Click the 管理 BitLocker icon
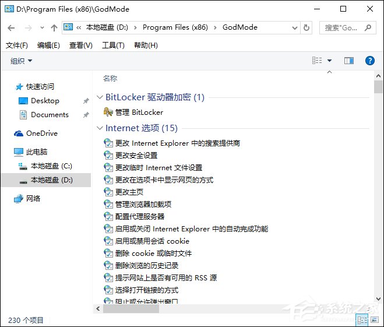Viewport: 384px width, 327px height. pos(108,112)
